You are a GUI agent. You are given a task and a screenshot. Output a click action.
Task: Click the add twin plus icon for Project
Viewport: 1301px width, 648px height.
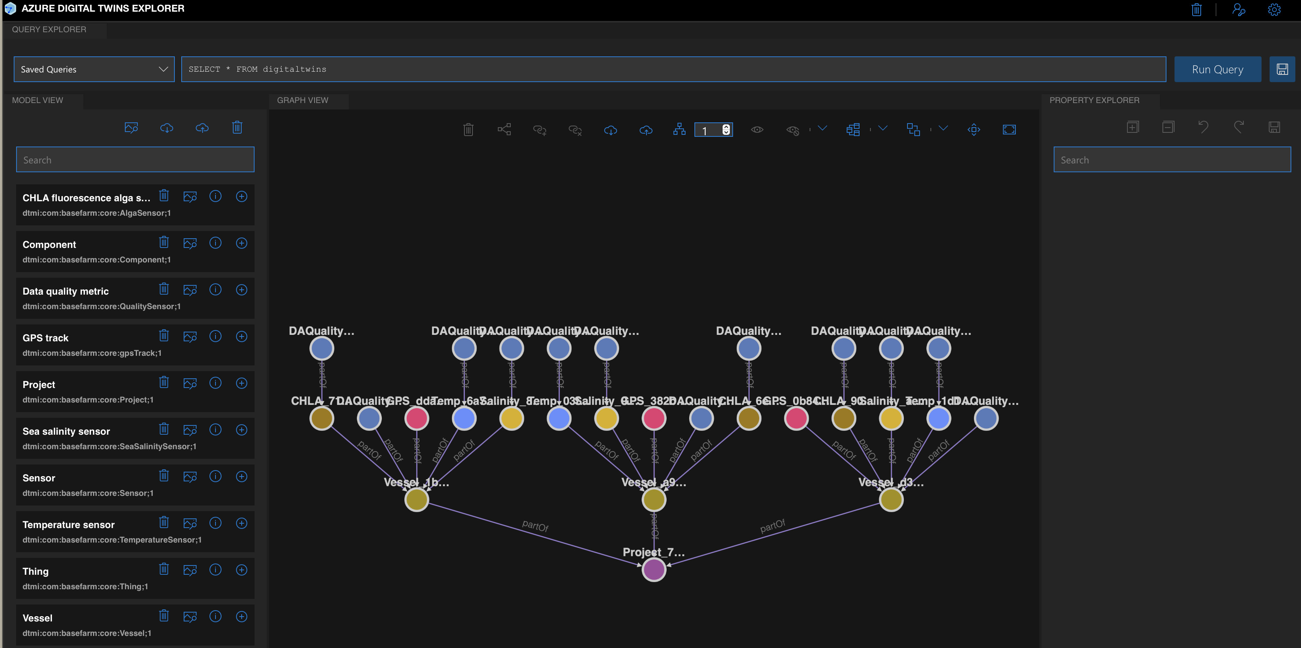click(x=241, y=383)
